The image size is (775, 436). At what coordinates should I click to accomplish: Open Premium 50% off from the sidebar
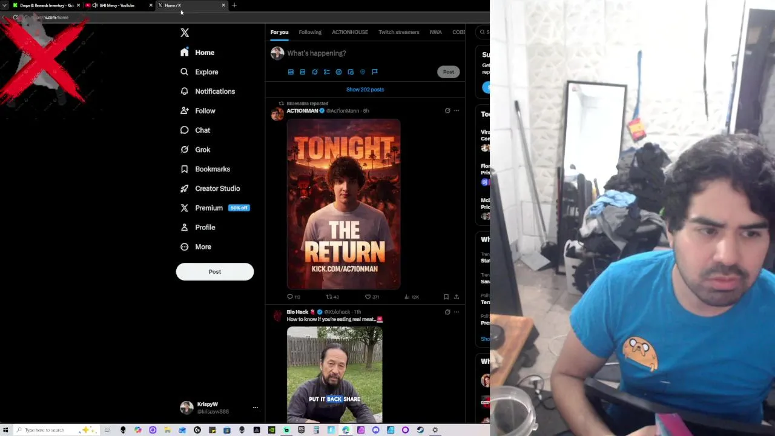coord(215,208)
